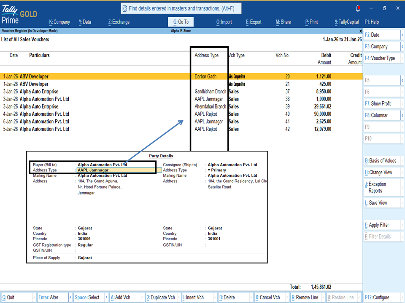Click Space: Select in bottom bar
The width and height of the screenshot is (405, 303).
pyautogui.click(x=89, y=298)
